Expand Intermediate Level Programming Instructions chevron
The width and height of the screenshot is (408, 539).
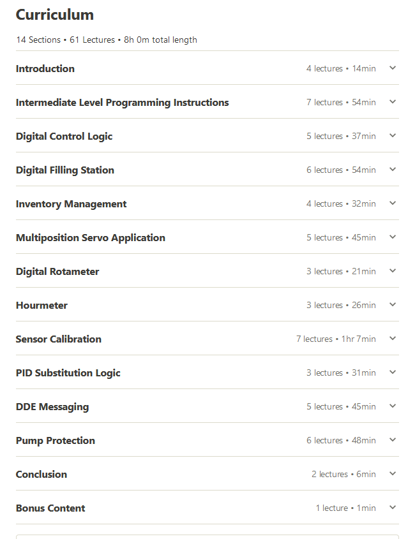(393, 102)
